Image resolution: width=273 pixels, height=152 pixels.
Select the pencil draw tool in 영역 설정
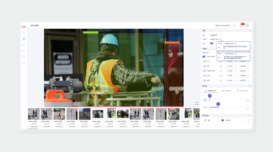[x=205, y=120]
